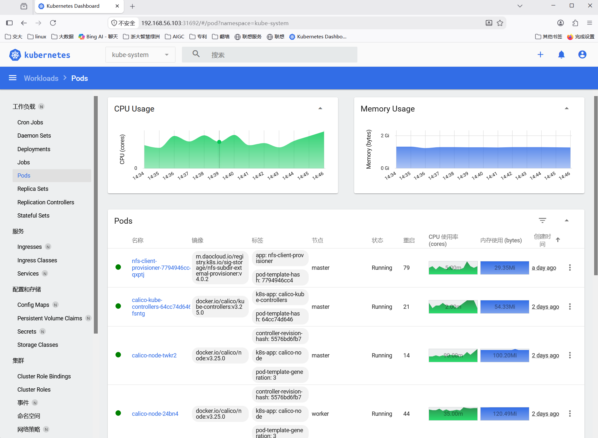The image size is (598, 438).
Task: Click the browser reload button
Action: [53, 23]
